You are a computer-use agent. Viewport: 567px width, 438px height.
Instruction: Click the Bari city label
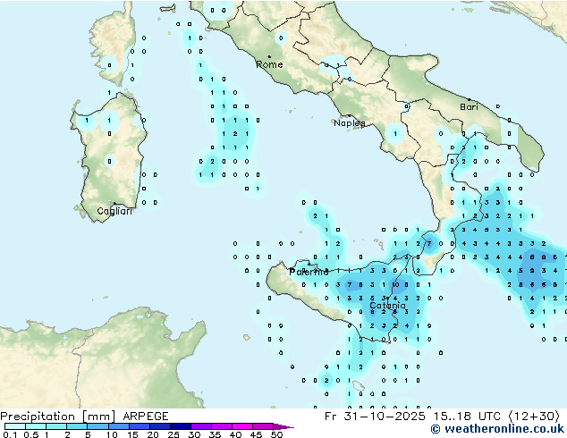click(x=469, y=107)
